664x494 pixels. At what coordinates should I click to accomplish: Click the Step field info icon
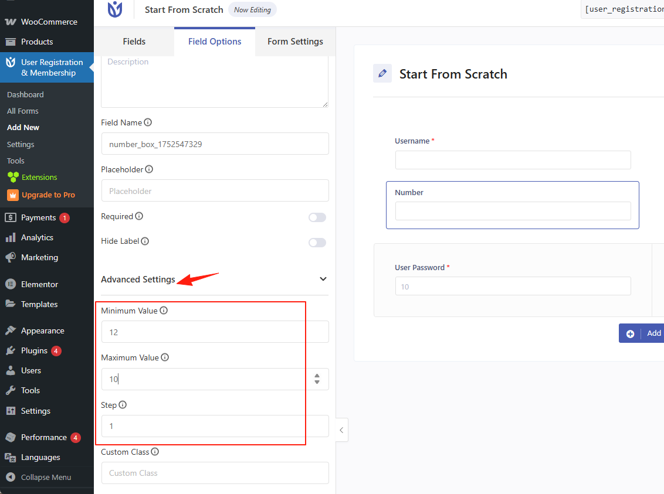(123, 405)
